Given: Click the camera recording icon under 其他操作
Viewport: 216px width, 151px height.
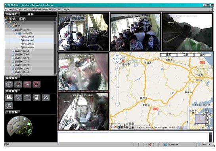Looking at the screenshot, I should [x=9, y=97].
